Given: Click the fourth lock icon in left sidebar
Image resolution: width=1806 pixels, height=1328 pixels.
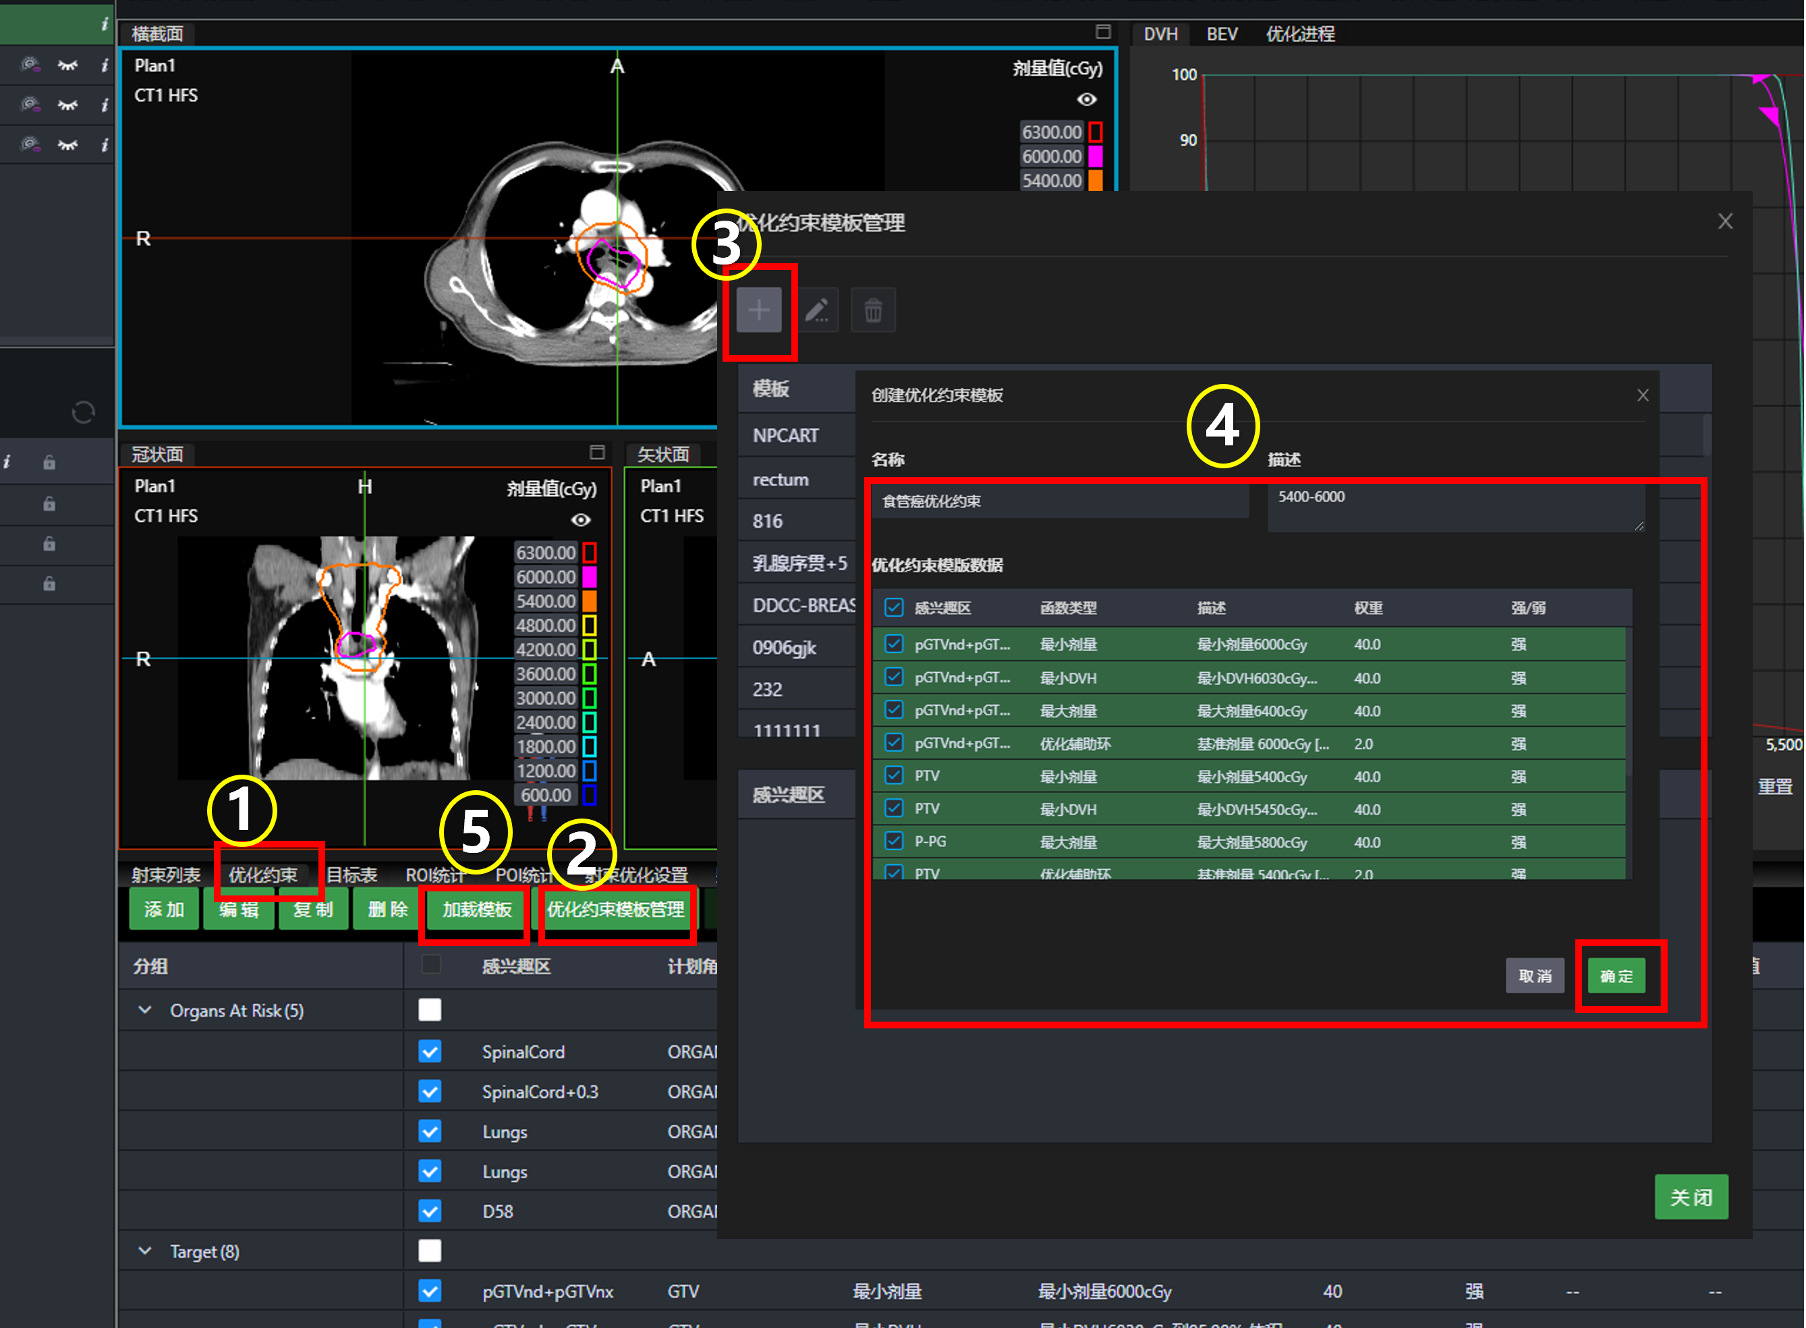Looking at the screenshot, I should click(49, 583).
